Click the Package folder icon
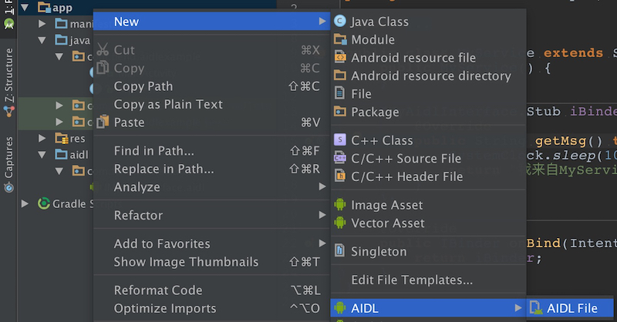Image resolution: width=617 pixels, height=322 pixels. click(340, 111)
